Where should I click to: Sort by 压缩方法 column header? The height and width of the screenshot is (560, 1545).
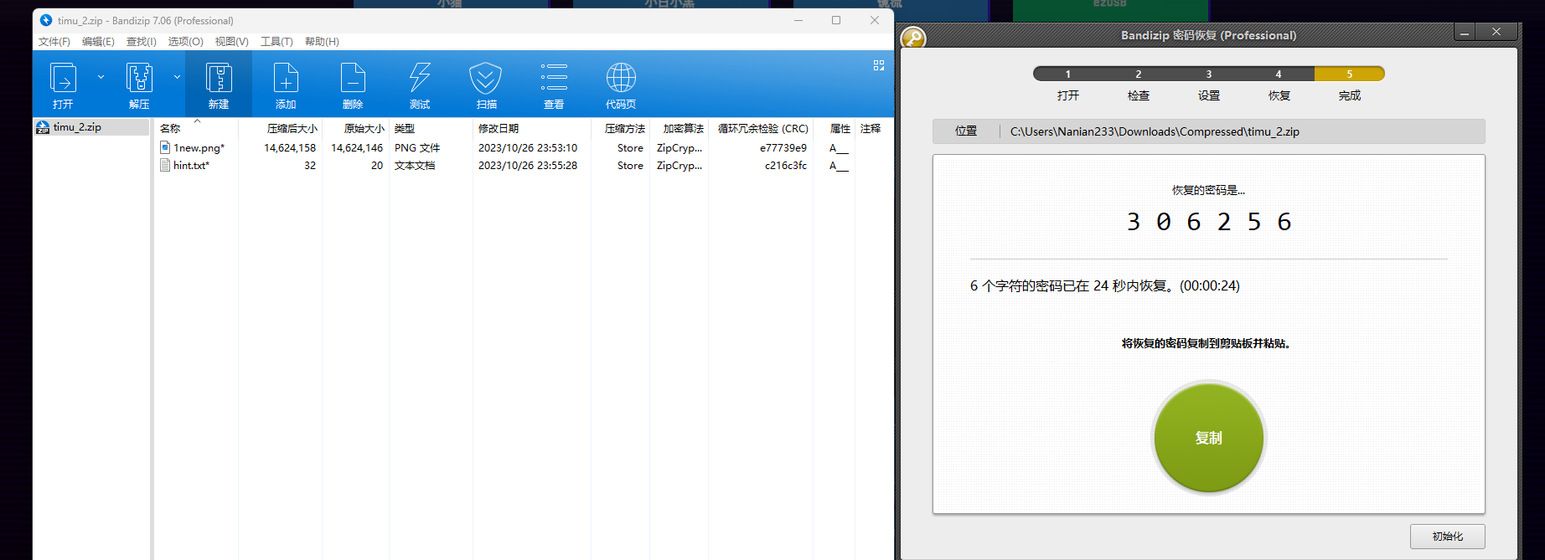(625, 128)
